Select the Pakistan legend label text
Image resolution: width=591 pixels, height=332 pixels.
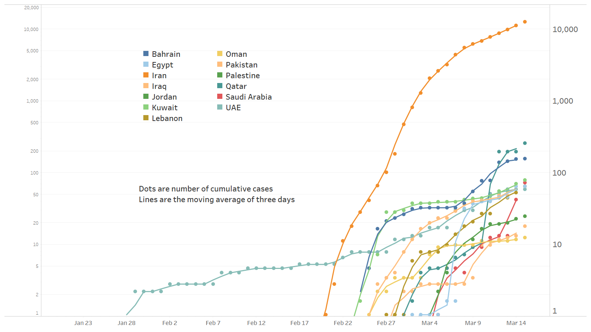[x=242, y=65]
